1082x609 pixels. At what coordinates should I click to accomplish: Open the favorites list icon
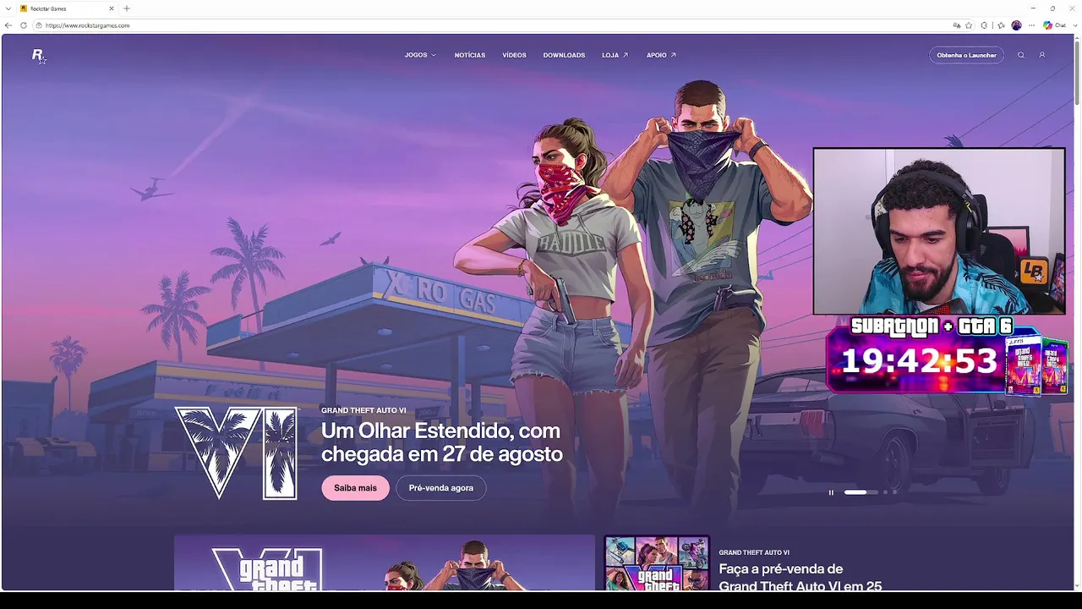tap(1001, 25)
